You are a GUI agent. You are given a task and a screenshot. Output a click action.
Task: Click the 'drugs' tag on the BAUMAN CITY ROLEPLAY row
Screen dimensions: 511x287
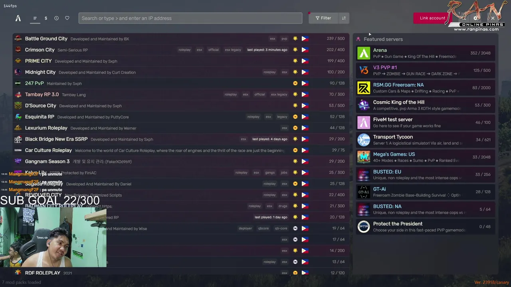pyautogui.click(x=283, y=206)
